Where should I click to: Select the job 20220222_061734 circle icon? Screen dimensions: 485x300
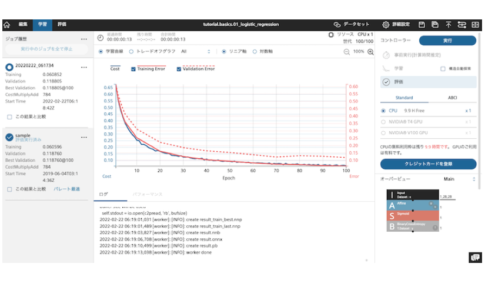click(9, 66)
